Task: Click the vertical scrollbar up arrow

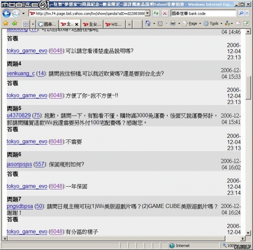Action: [x=248, y=31]
